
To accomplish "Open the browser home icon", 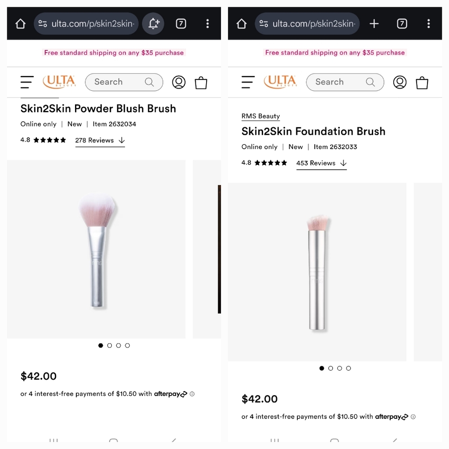I will [x=20, y=23].
